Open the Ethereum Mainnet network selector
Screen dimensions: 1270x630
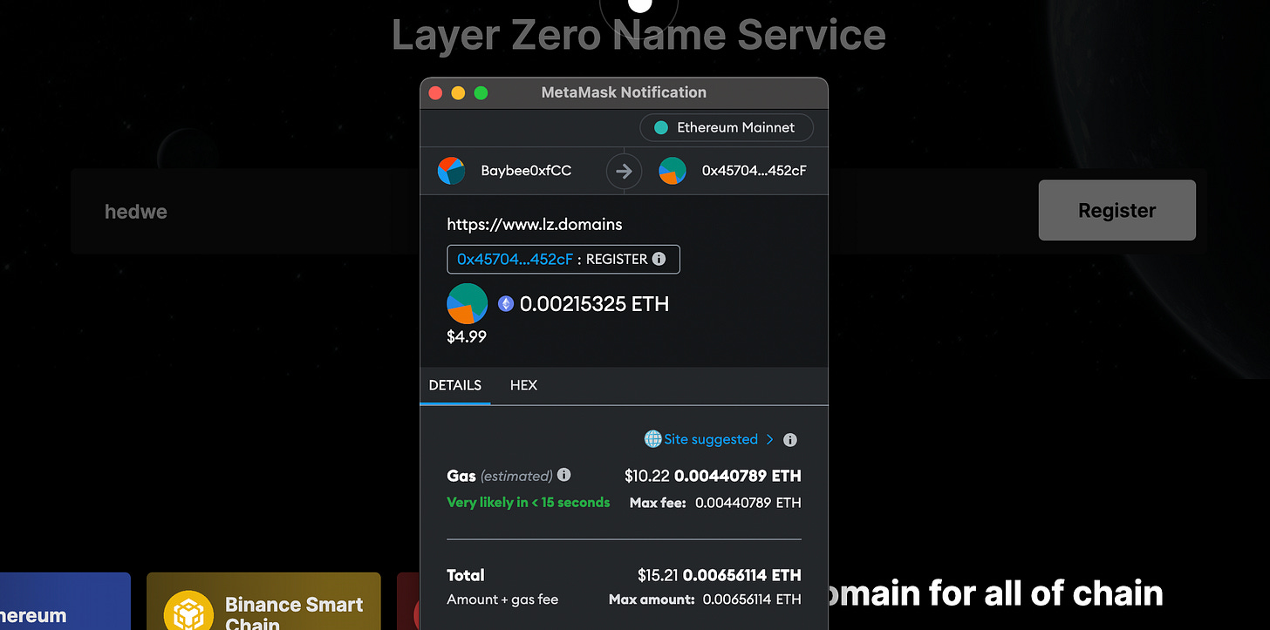(727, 127)
